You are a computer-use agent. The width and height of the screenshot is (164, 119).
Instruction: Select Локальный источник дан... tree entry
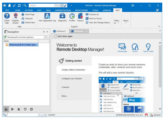coord(23,45)
